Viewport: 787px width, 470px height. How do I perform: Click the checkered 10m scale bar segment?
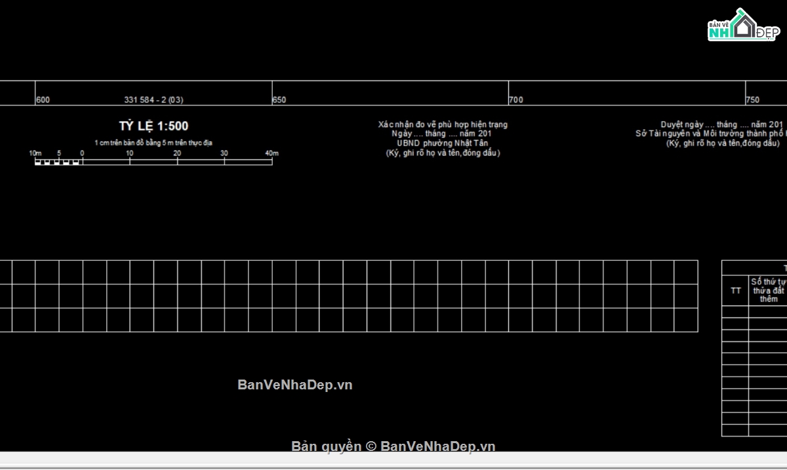(x=58, y=162)
